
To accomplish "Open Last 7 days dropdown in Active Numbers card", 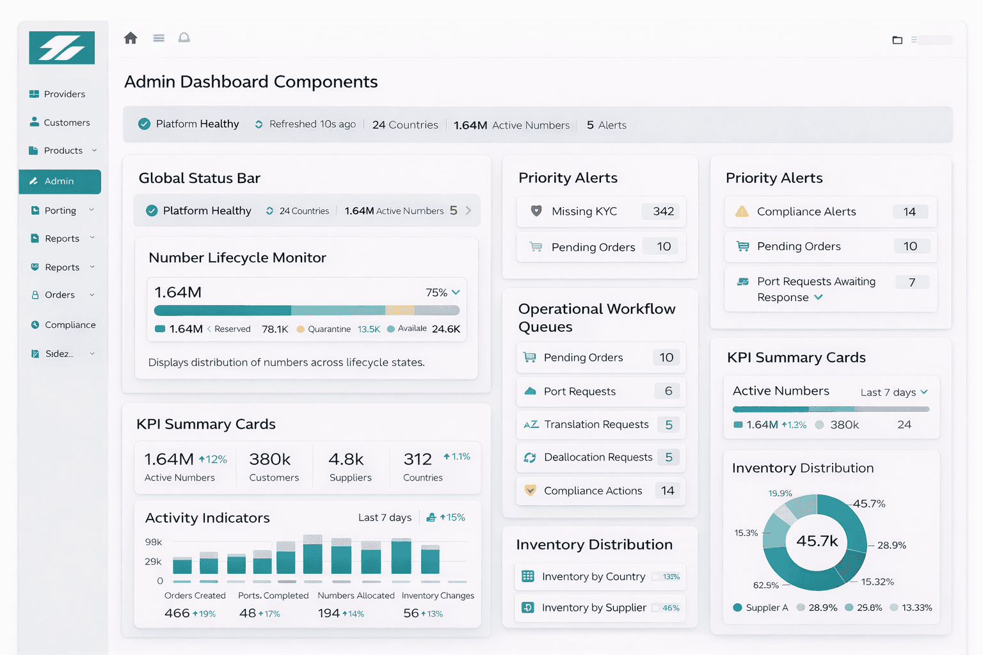I will 894,392.
